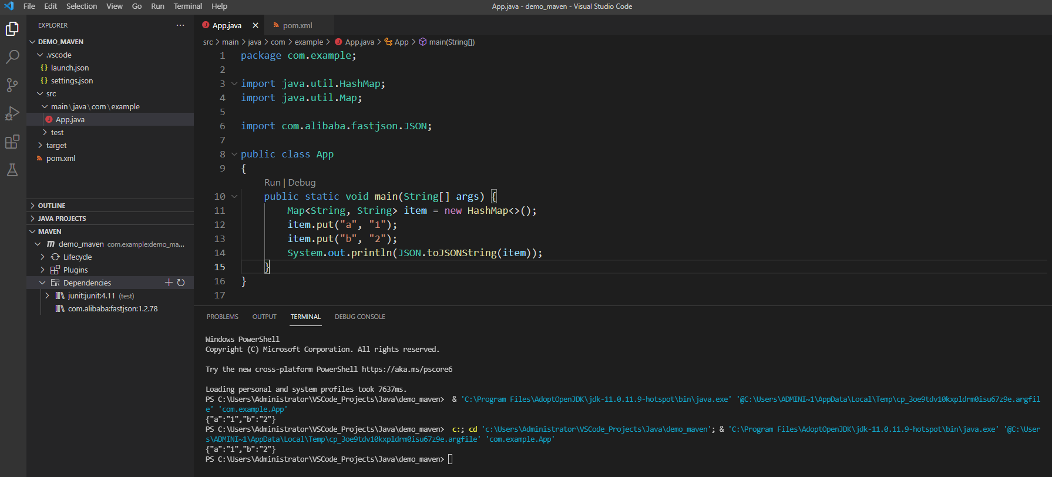Screen dimensions: 1052x477
Task: Click pom.xml RSS-style icon in explorer
Action: click(x=39, y=158)
